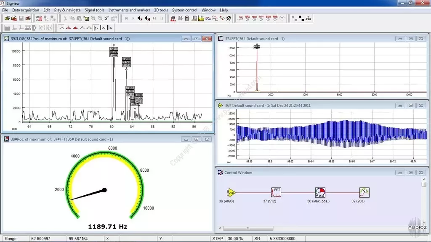Click the Control Window horizontal scrollbar thumb
Screen dimensions: 431x242
248,228
